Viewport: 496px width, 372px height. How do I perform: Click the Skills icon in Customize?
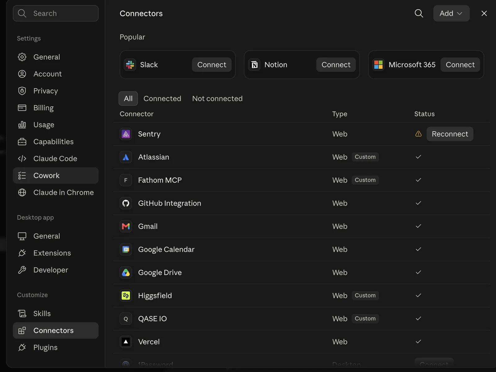pos(22,313)
